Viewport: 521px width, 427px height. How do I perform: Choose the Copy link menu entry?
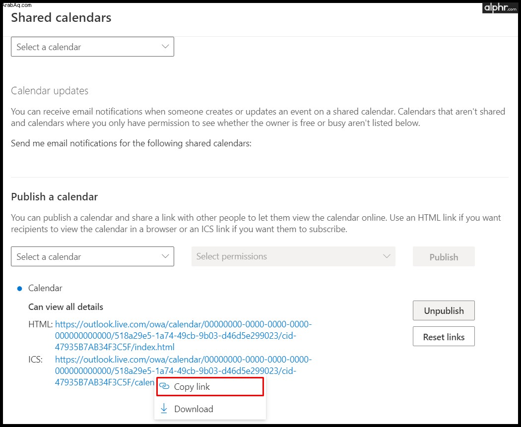pos(210,386)
